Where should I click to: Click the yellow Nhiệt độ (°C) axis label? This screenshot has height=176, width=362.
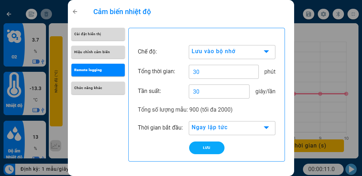56,81
